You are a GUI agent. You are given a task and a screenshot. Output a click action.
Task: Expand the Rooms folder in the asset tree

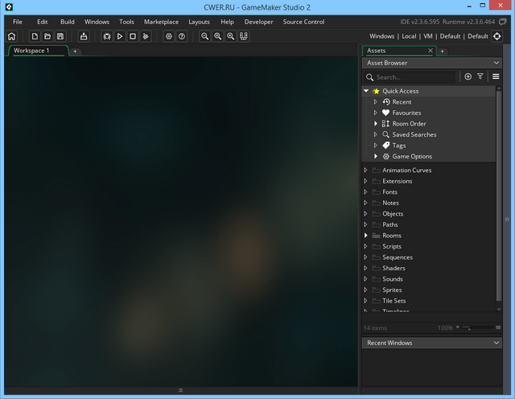[366, 236]
